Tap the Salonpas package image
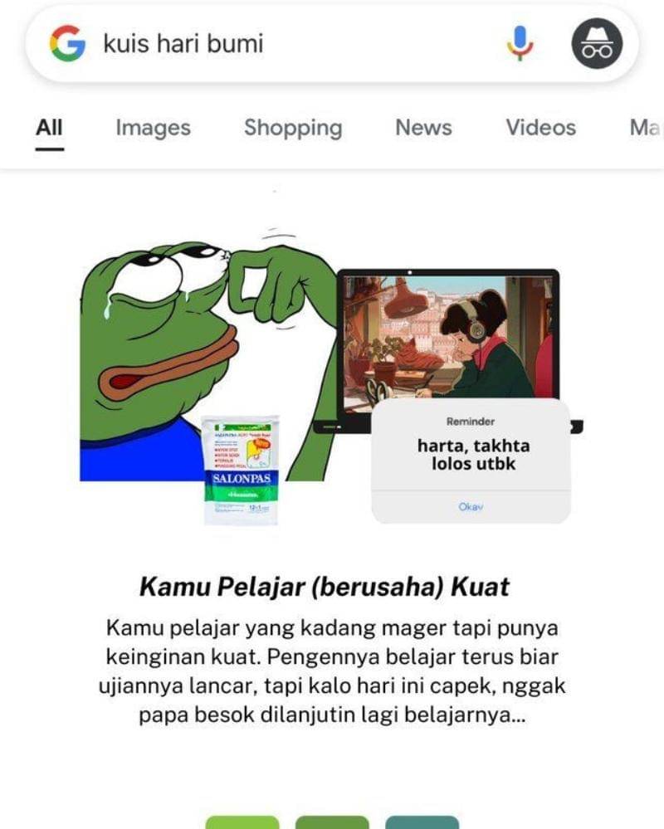Viewport: 664px width, 829px height. 241,470
